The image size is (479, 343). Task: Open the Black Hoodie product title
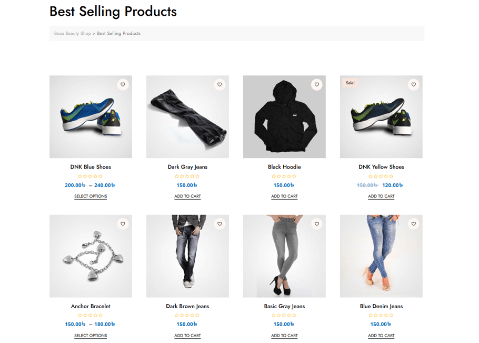[x=284, y=166]
